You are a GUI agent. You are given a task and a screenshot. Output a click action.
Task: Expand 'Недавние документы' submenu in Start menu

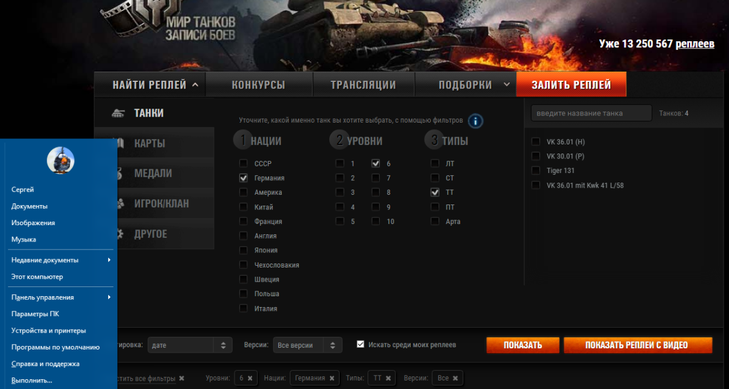click(x=61, y=260)
